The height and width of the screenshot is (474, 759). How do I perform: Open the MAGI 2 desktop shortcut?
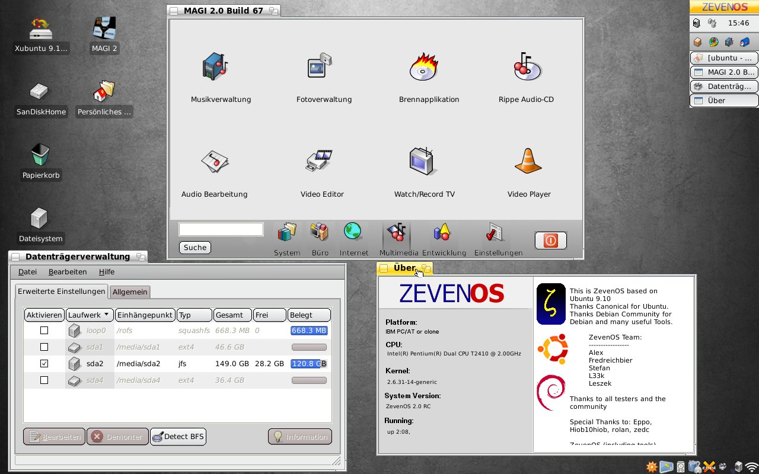(104, 35)
